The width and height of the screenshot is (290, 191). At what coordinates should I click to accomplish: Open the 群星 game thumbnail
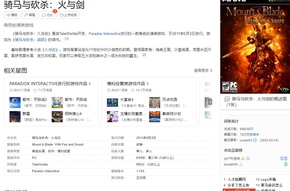coord(15,117)
